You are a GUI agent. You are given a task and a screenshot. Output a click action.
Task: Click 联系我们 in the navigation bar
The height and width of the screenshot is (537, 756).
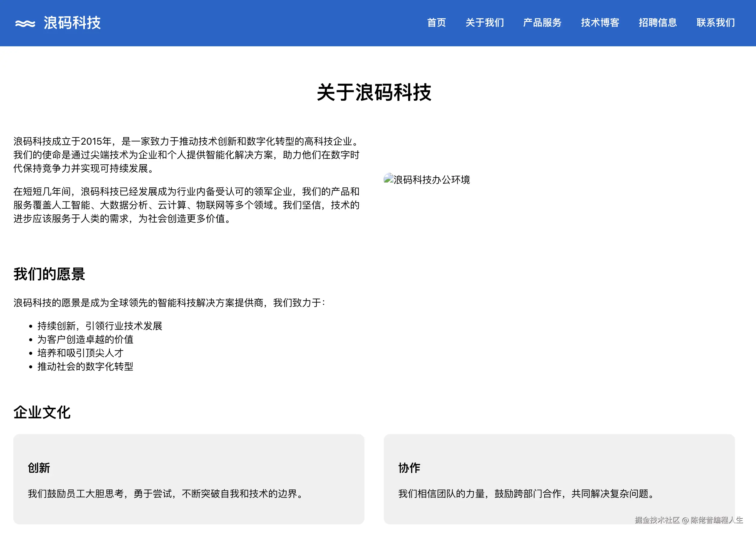tap(715, 23)
